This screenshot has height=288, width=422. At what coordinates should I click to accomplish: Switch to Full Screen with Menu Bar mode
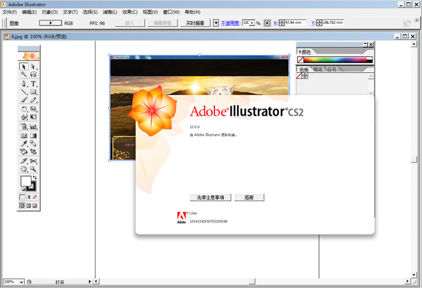point(28,206)
